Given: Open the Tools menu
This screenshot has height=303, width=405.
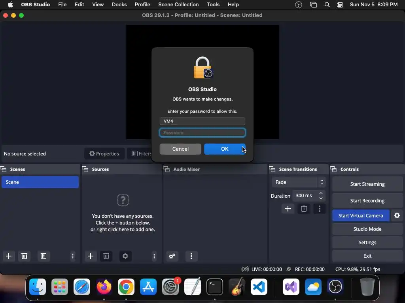Looking at the screenshot, I should click(213, 5).
